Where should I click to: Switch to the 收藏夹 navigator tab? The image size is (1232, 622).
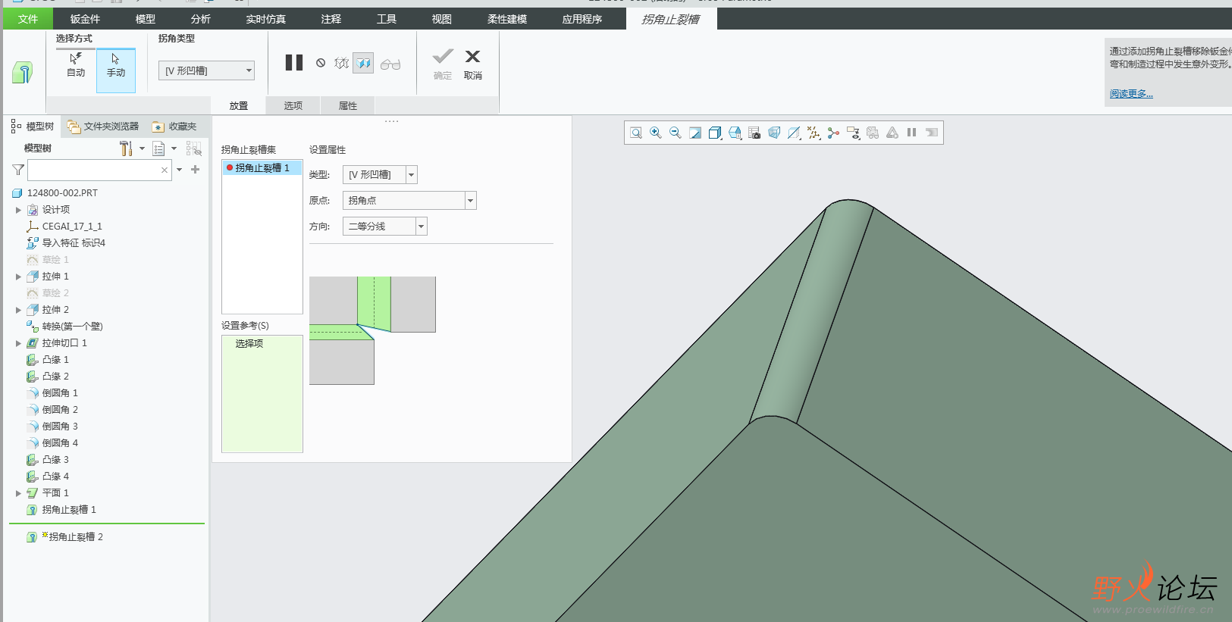174,127
